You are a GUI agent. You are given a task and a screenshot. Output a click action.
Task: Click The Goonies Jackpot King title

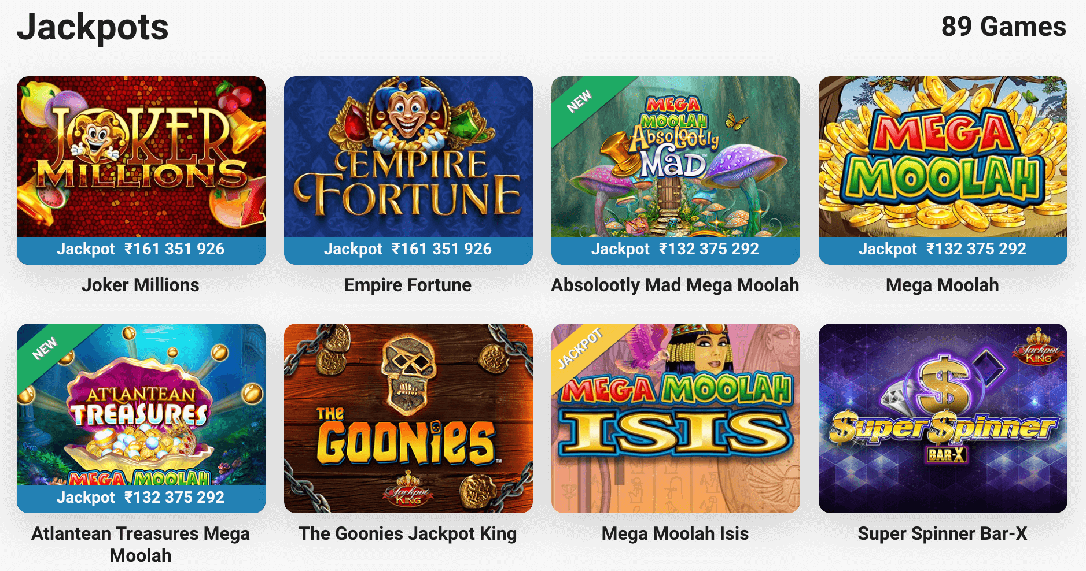click(408, 533)
